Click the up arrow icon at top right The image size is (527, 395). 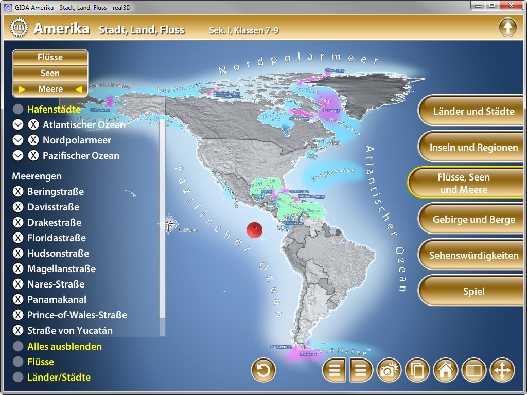[x=507, y=27]
